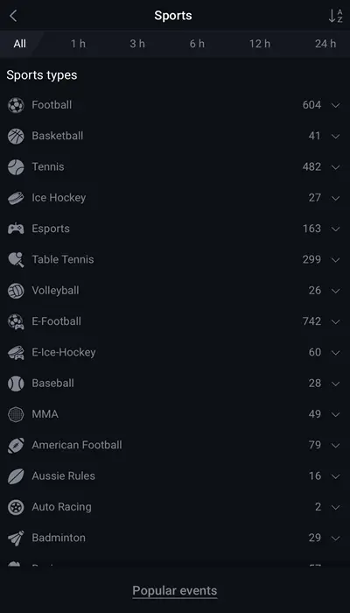Viewport: 350px width, 613px height.
Task: Open the Popular events link
Action: click(x=175, y=590)
